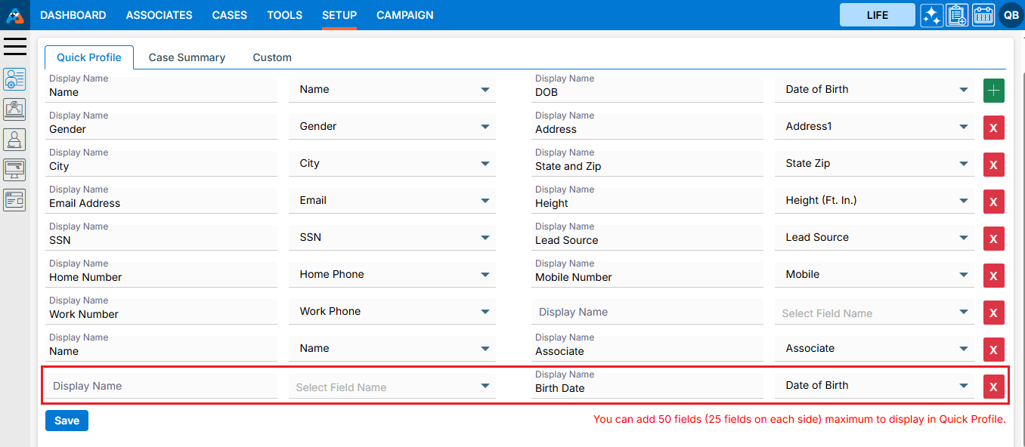Click the QB user avatar
This screenshot has width=1025, height=447.
[1011, 15]
